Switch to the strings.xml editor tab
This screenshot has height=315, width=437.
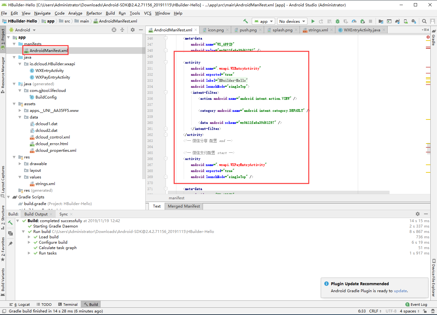(x=318, y=30)
